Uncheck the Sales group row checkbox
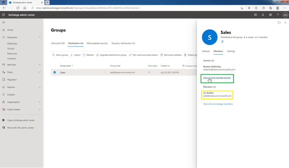Image resolution: width=289 pixels, height=168 pixels. (54, 72)
